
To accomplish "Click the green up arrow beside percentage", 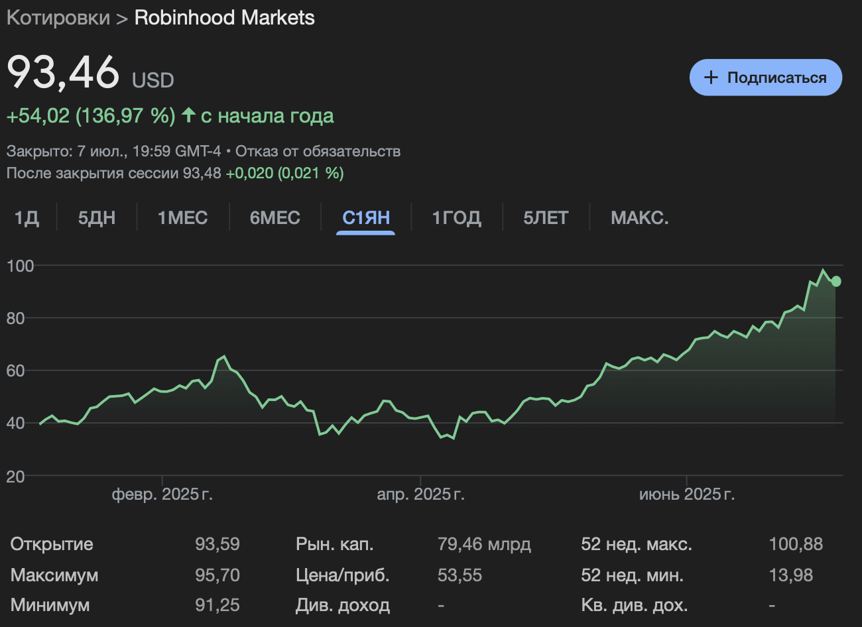I will [x=188, y=115].
